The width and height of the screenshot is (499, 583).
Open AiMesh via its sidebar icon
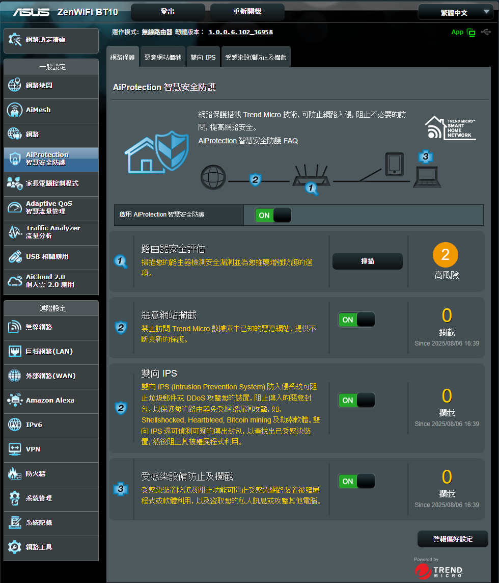(x=15, y=110)
